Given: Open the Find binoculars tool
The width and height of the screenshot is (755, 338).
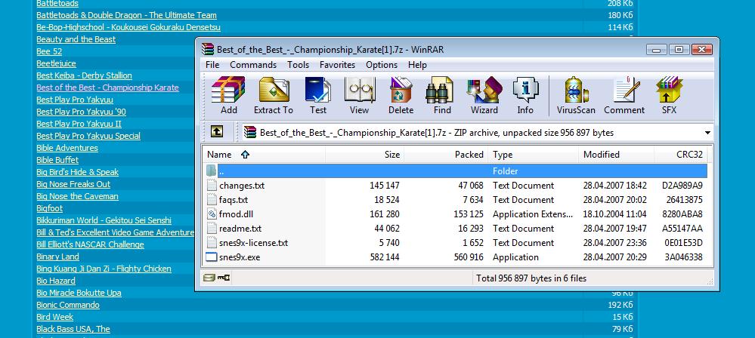Looking at the screenshot, I should [442, 96].
